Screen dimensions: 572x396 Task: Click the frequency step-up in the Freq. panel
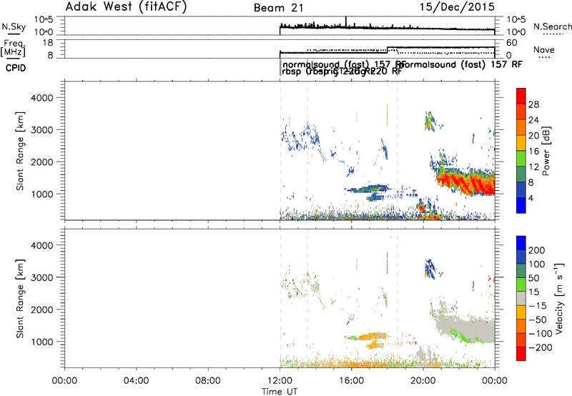pyautogui.click(x=387, y=50)
